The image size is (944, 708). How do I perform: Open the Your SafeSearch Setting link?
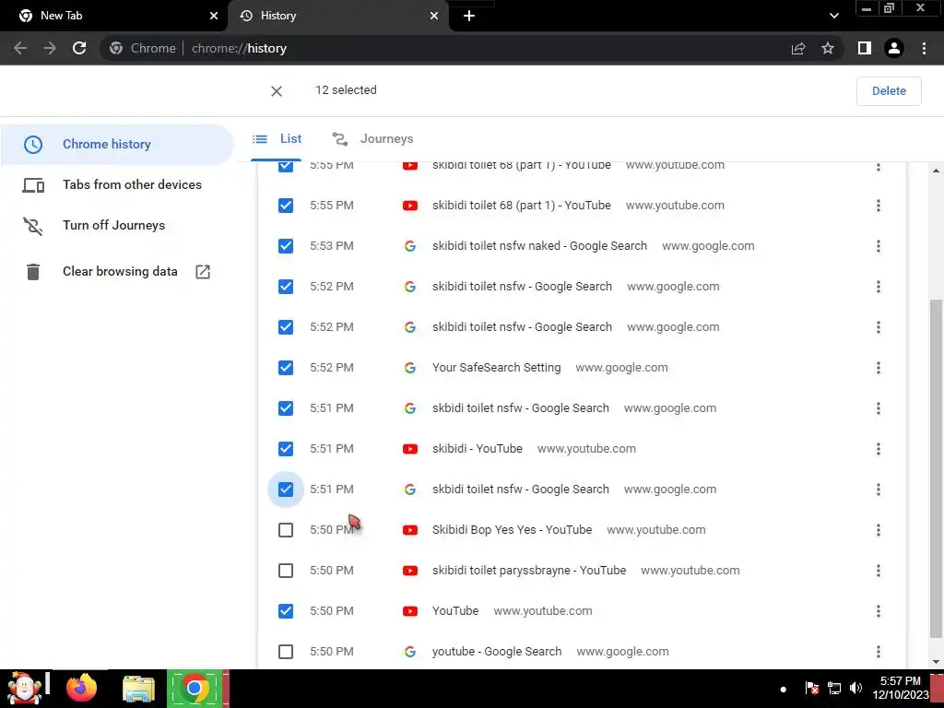click(496, 367)
